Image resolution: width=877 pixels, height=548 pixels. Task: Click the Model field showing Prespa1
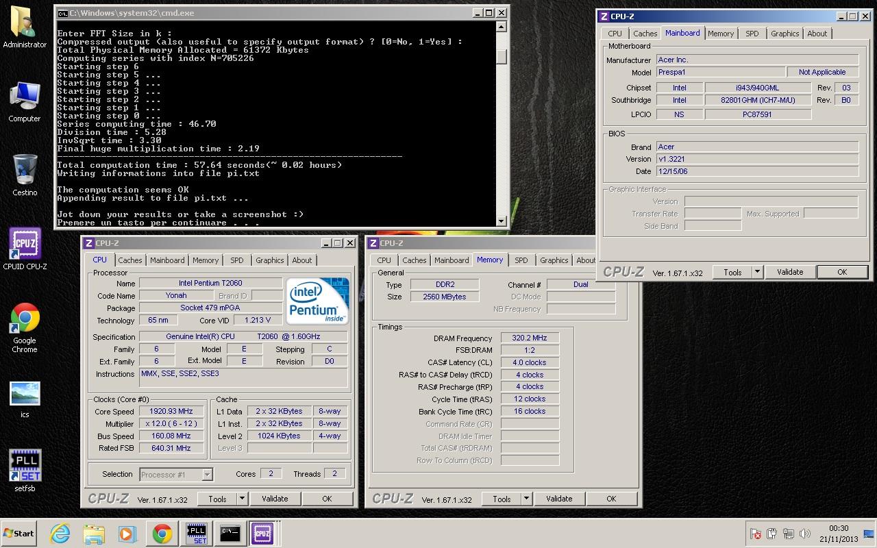[720, 72]
